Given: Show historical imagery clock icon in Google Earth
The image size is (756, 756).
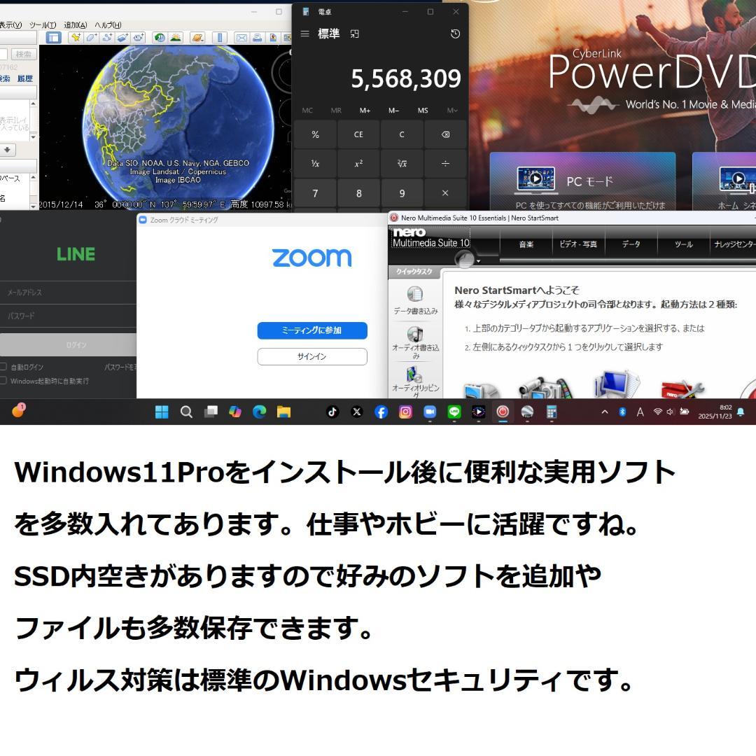Looking at the screenshot, I should coord(160,38).
